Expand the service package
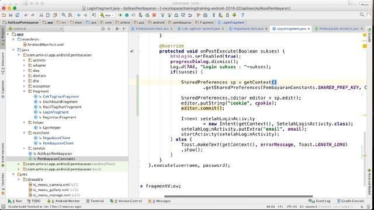 pos(25,148)
